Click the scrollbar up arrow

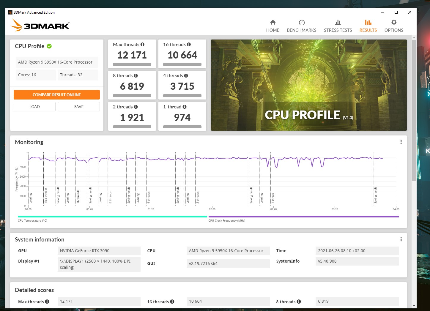coord(414,37)
